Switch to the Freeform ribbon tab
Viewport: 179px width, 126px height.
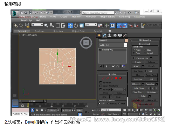point(40,31)
